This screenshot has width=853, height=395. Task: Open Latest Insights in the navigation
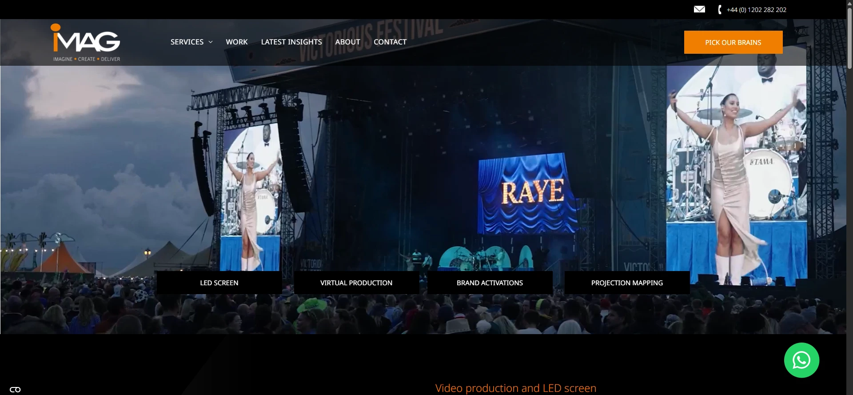(x=291, y=42)
